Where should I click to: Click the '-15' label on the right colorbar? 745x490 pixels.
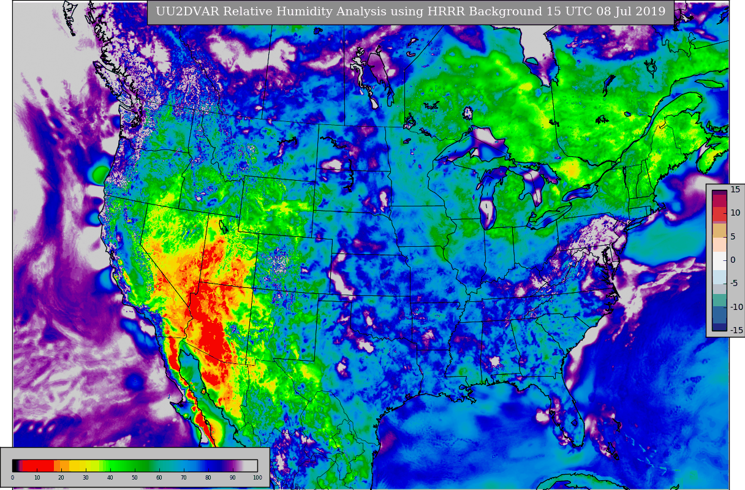coord(736,330)
